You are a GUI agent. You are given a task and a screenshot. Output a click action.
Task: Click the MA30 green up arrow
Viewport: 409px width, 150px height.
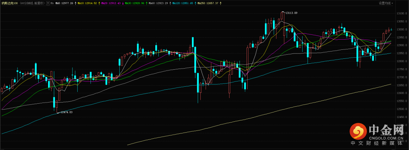point(147,3)
